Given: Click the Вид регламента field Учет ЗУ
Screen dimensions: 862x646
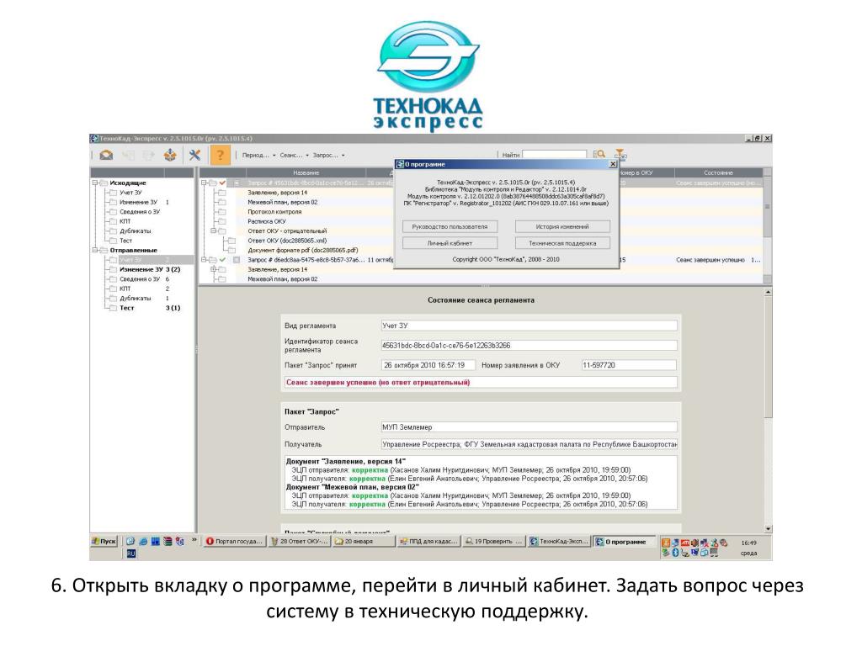Looking at the screenshot, I should [x=529, y=326].
